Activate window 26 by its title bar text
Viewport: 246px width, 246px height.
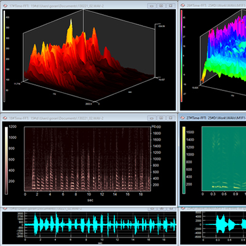(216, 6)
